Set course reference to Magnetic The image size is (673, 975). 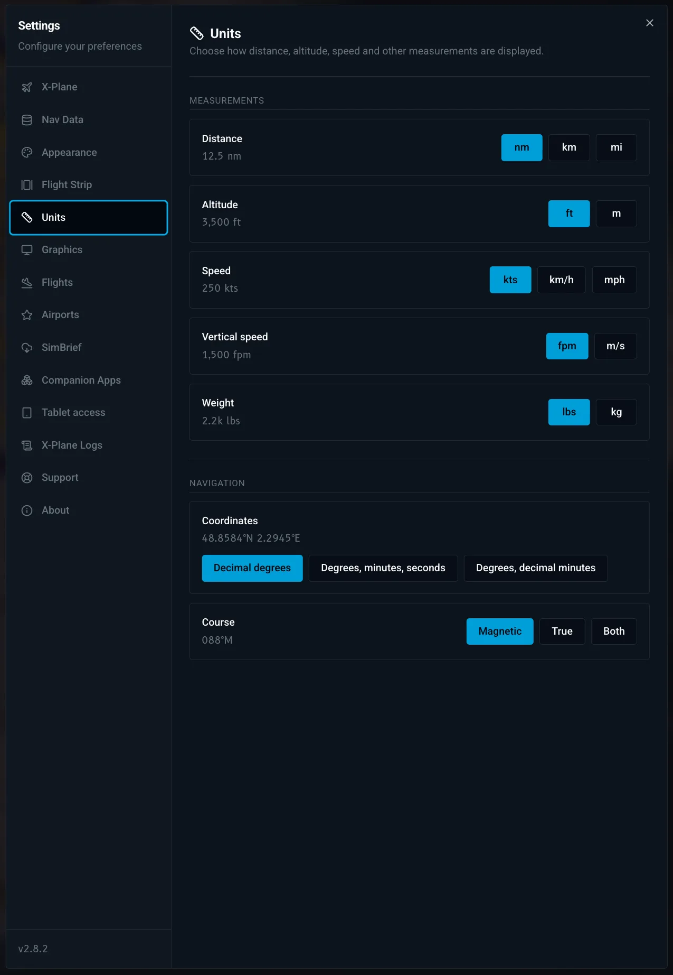click(x=500, y=632)
